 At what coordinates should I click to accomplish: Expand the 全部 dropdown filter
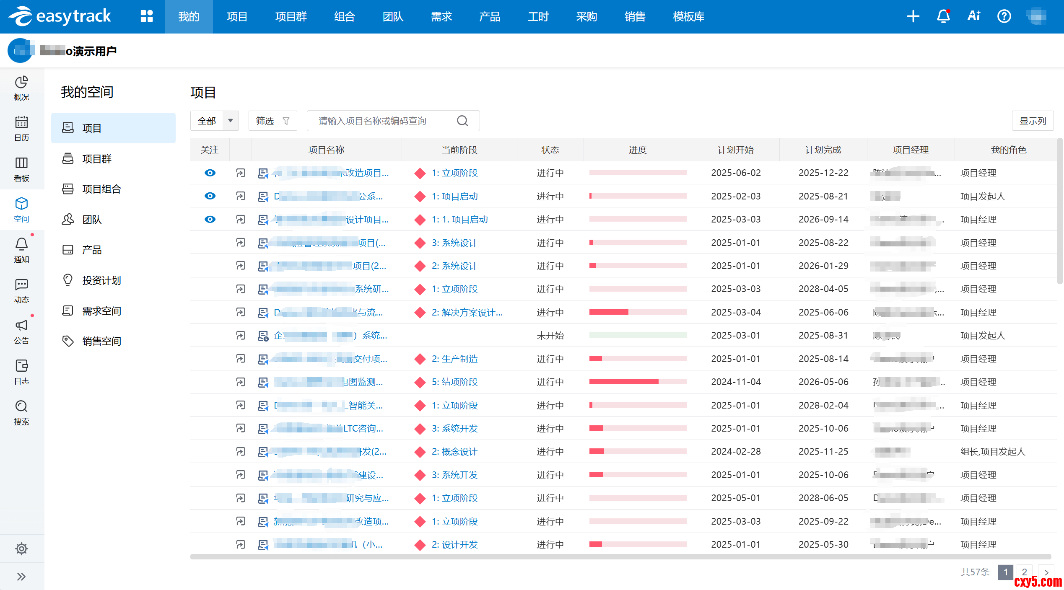tap(230, 121)
